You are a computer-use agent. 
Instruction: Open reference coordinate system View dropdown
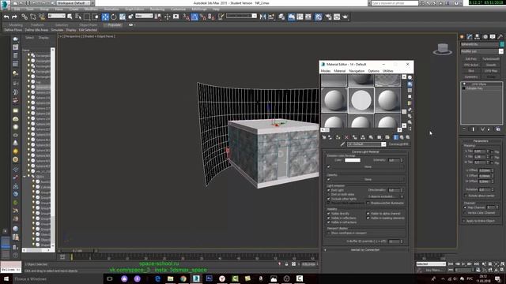coord(144,16)
